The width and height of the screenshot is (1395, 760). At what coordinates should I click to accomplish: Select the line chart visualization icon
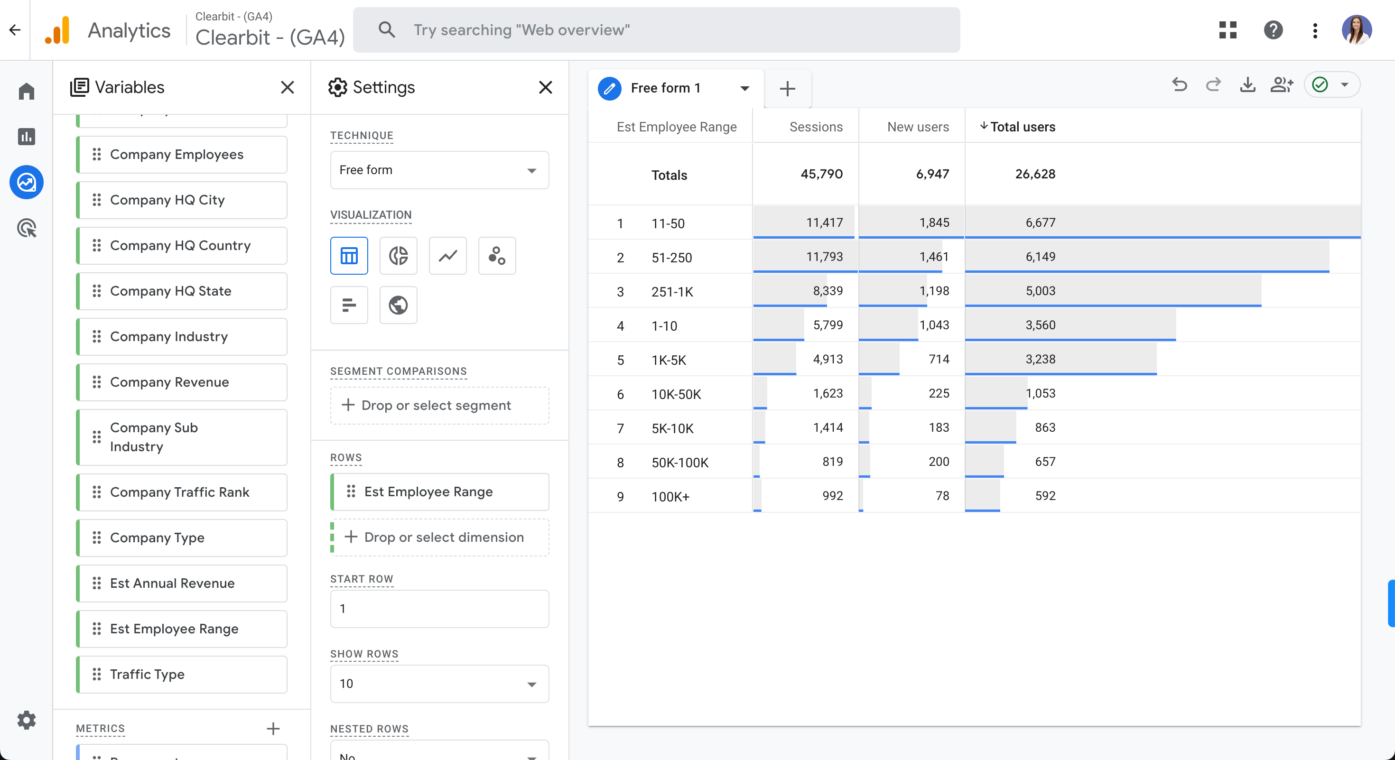click(x=447, y=256)
